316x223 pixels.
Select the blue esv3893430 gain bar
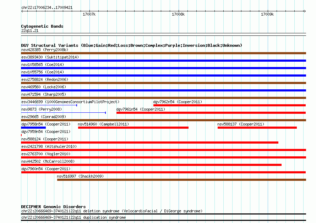(x=163, y=61)
